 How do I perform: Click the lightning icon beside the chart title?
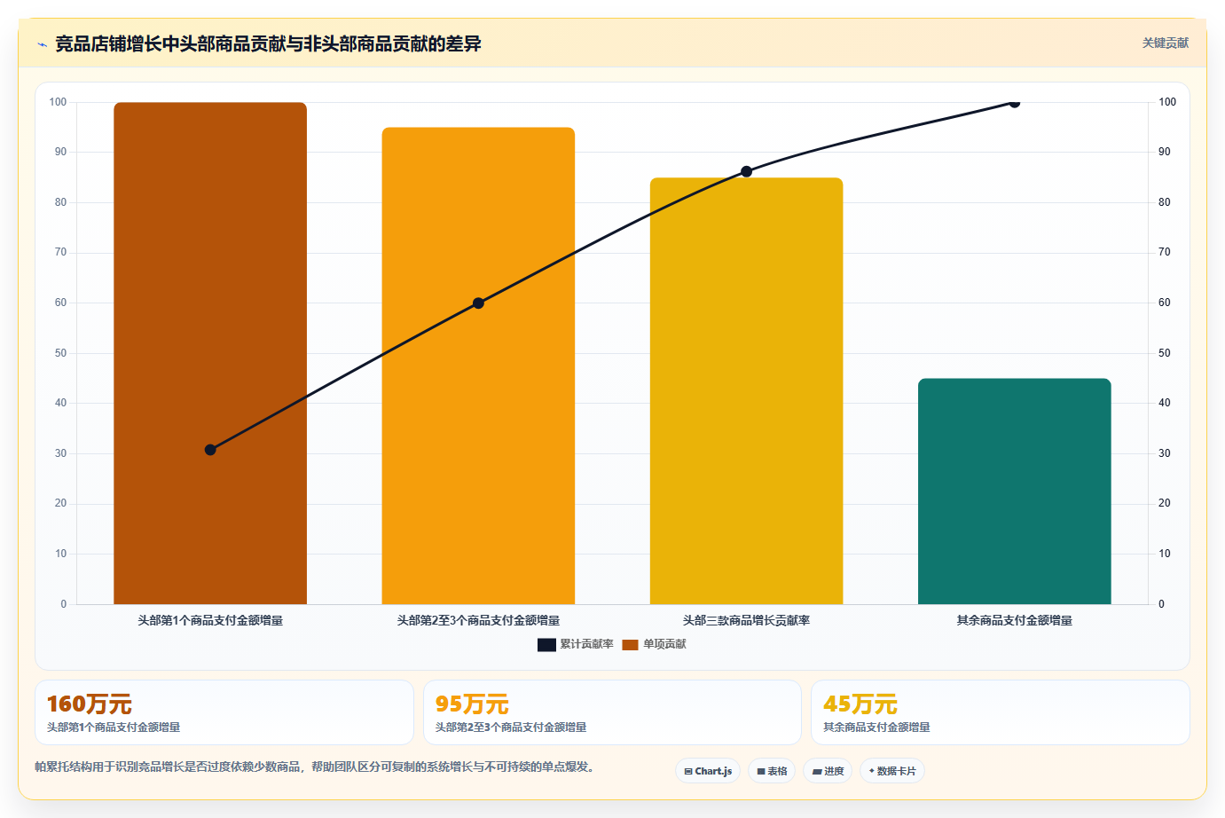[42, 44]
